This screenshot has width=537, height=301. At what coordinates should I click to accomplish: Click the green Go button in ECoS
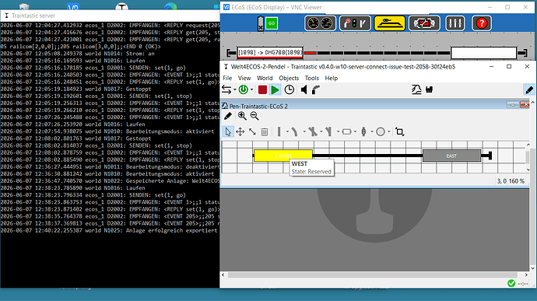[x=272, y=23]
